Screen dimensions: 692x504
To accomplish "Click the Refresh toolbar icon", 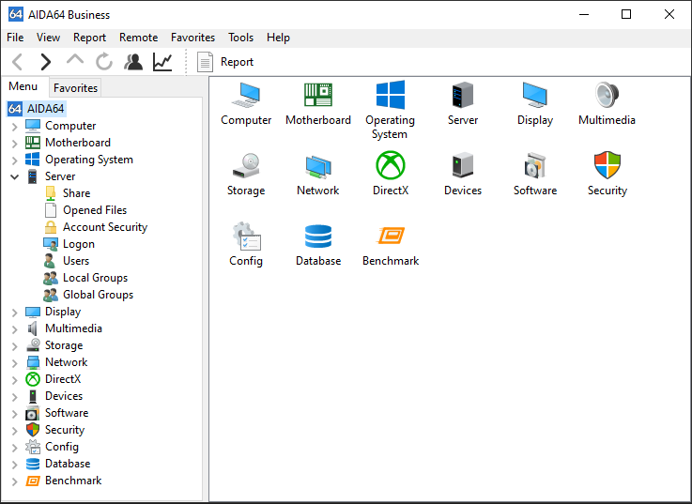I will pos(104,62).
